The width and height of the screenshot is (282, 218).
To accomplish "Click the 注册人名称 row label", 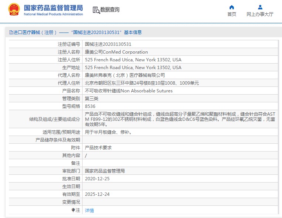I will pyautogui.click(x=69, y=52).
